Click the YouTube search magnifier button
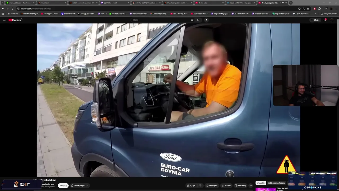 (x=198, y=20)
